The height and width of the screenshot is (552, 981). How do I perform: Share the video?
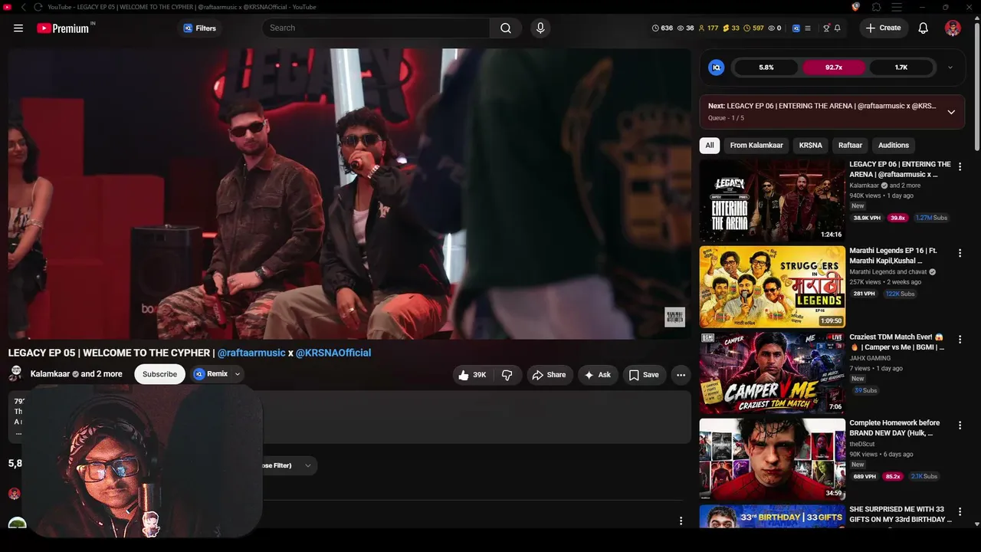[x=550, y=375]
